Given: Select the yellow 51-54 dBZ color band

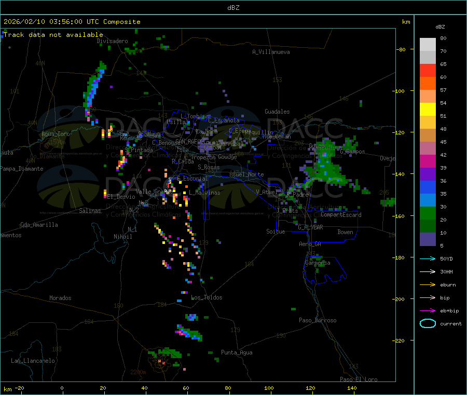Looking at the screenshot, I should 428,110.
